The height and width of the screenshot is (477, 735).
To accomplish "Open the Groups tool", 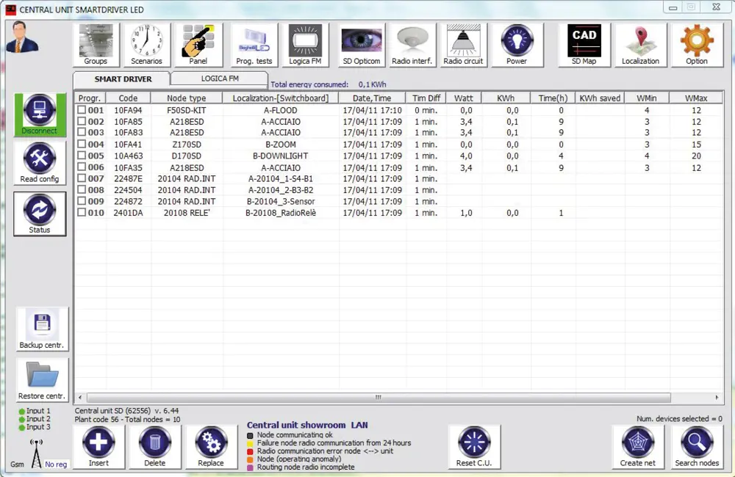I will (96, 44).
